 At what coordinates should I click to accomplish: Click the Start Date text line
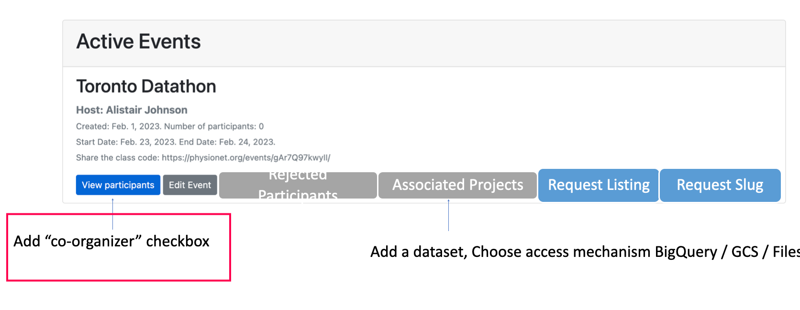point(120,142)
